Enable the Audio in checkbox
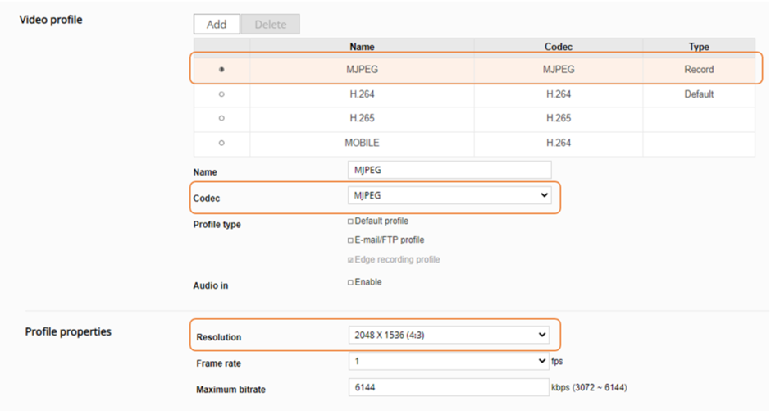Viewport: 771px width, 411px height. pyautogui.click(x=351, y=282)
